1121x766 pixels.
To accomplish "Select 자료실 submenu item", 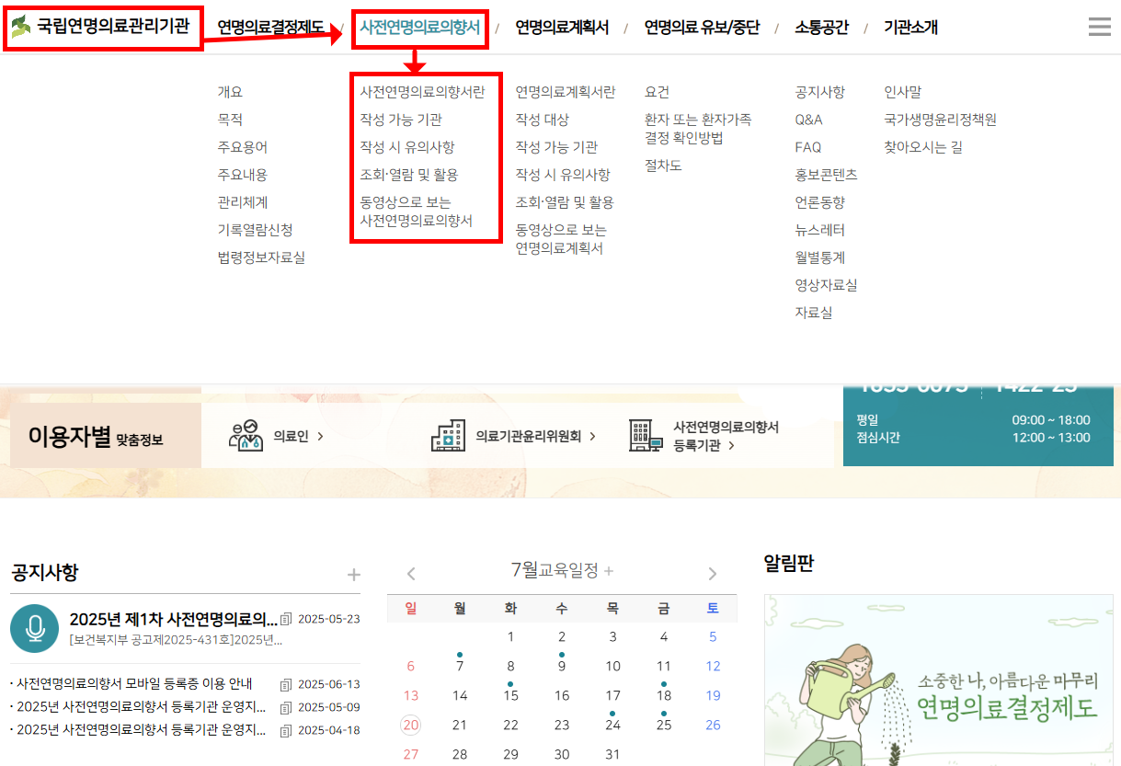I will (x=814, y=313).
